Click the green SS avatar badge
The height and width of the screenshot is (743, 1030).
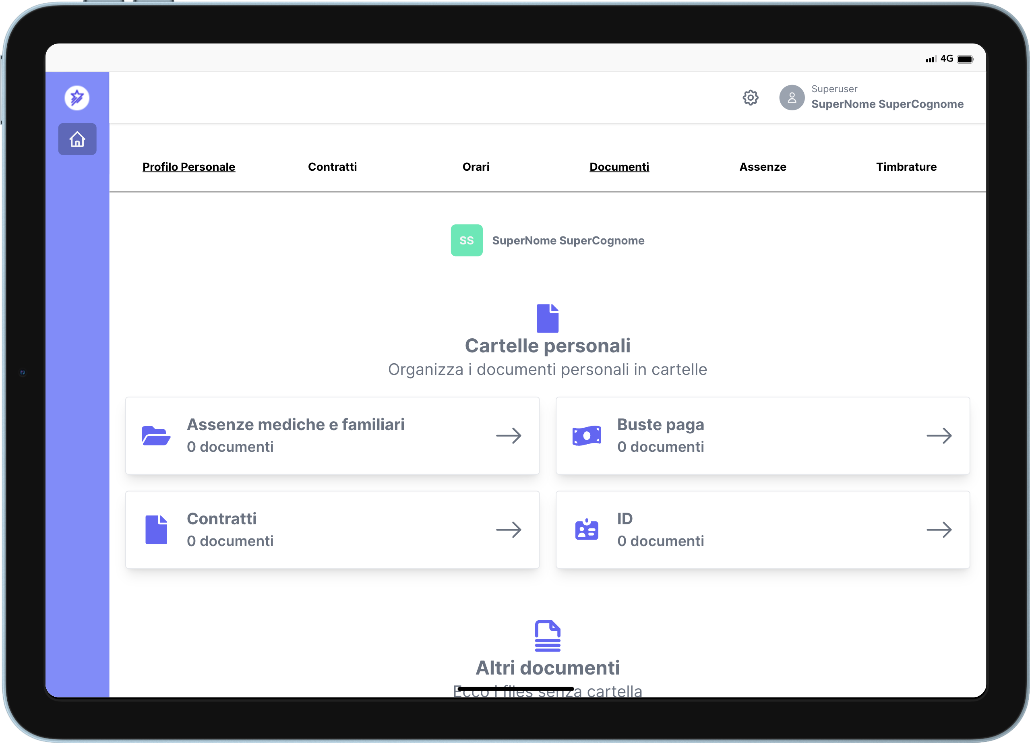click(466, 240)
